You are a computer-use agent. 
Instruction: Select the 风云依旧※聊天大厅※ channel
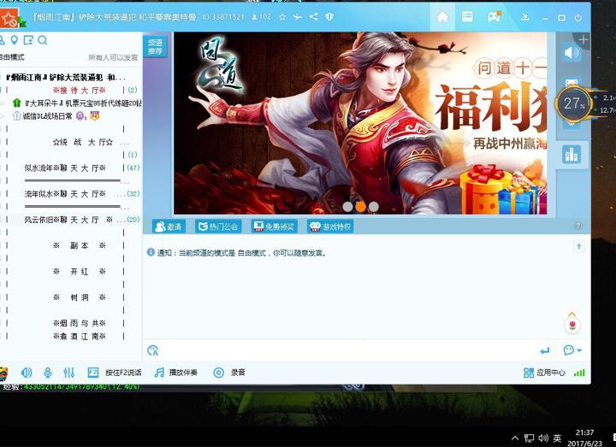pos(68,220)
